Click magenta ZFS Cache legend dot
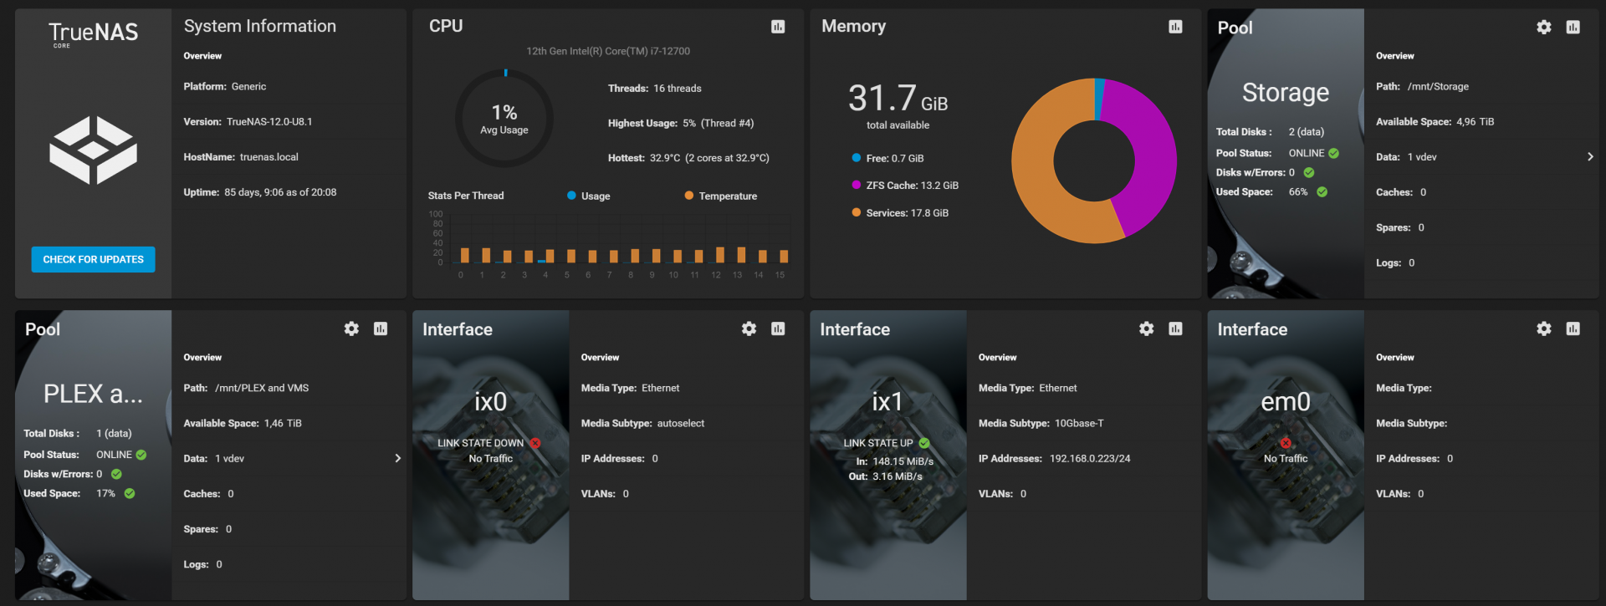 pos(857,185)
